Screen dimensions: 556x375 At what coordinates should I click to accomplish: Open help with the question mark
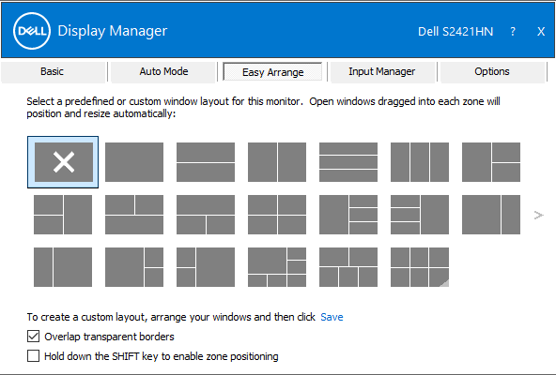coord(513,32)
